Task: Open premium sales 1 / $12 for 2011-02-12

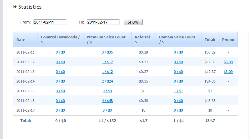Action: coord(107,62)
